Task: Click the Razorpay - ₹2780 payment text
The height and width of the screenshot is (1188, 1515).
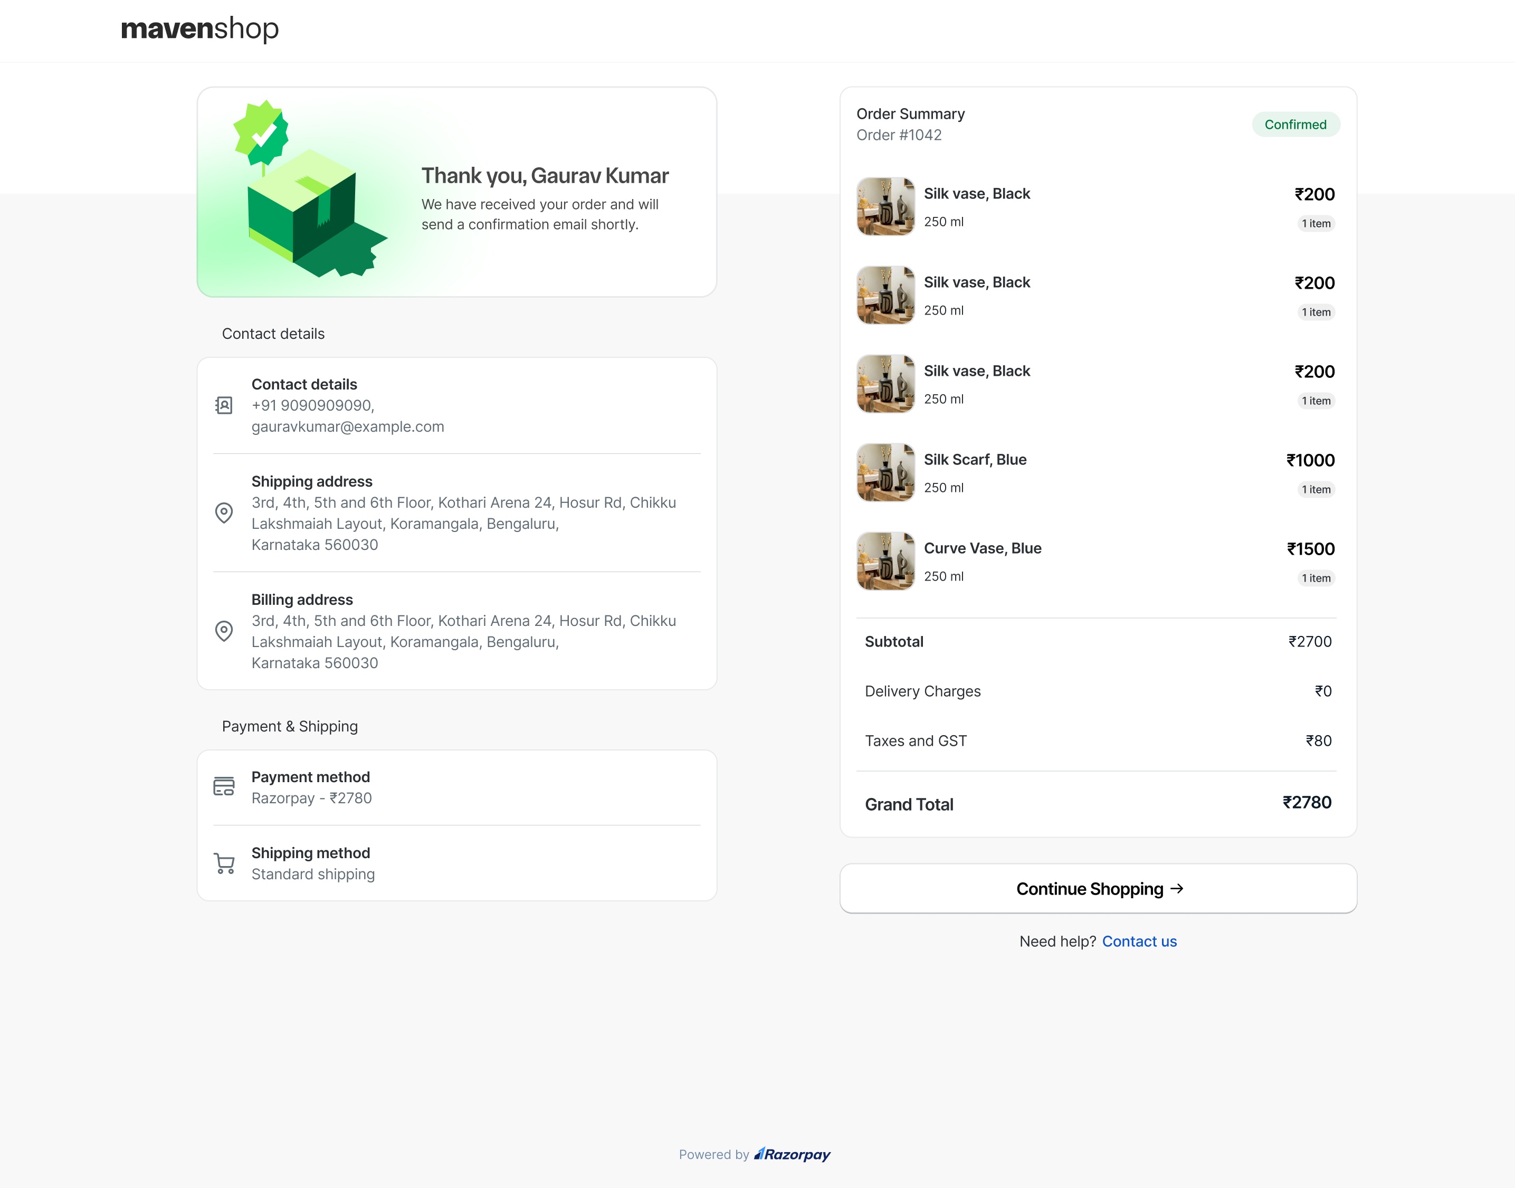Action: coord(311,798)
